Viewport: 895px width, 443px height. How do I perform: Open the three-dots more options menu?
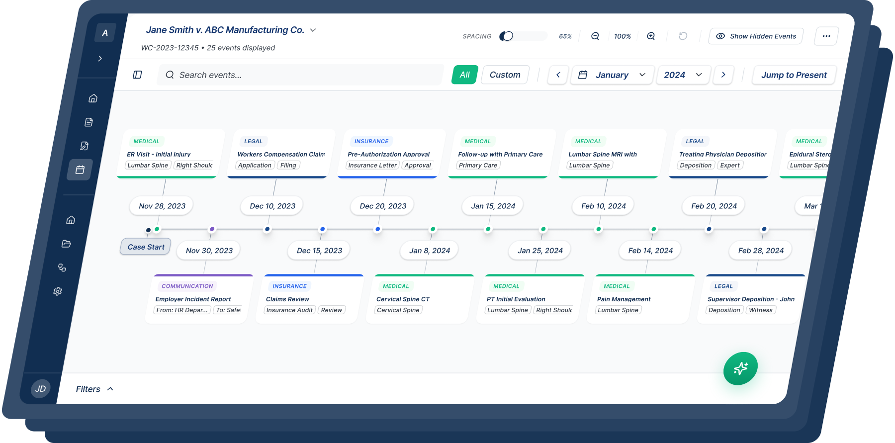(x=826, y=36)
